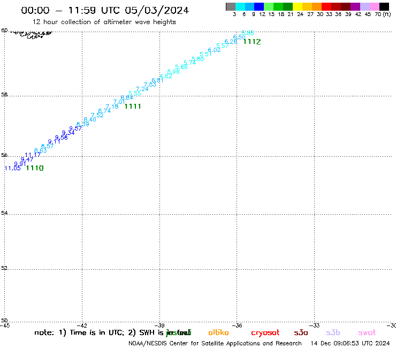Click the wave height value 6.02
The width and height of the screenshot is (396, 348).
click(x=214, y=50)
